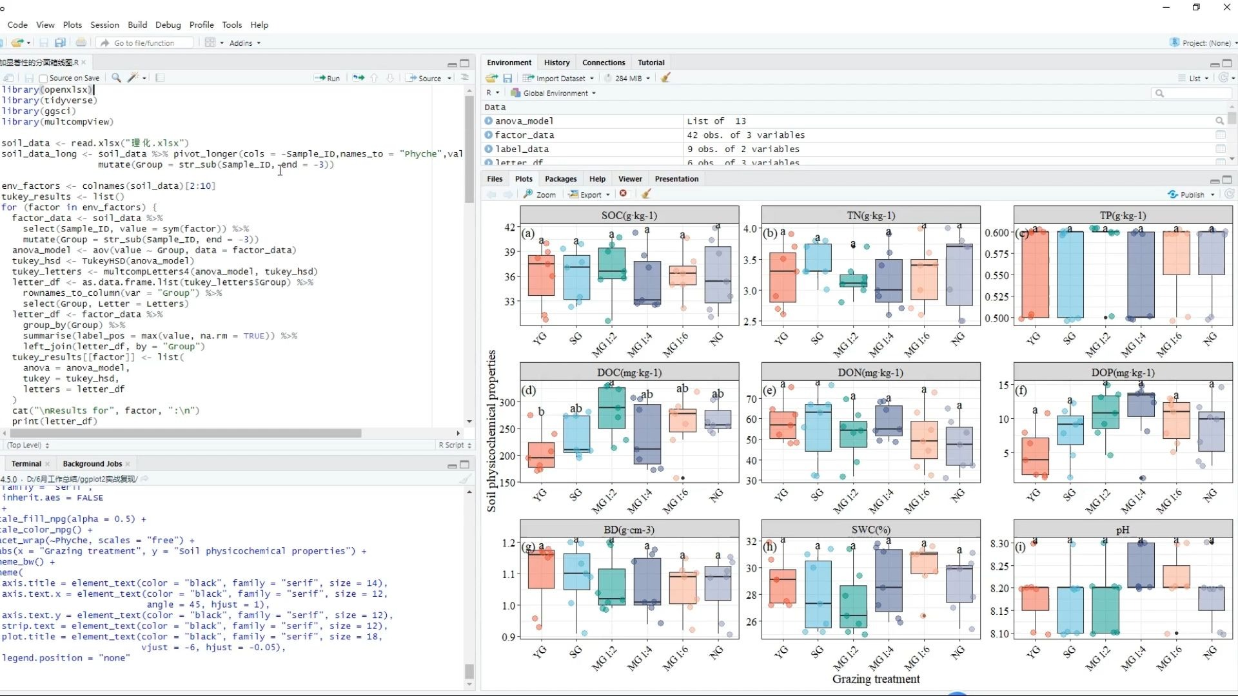
Task: Click Zoom to open plot viewer
Action: [540, 194]
